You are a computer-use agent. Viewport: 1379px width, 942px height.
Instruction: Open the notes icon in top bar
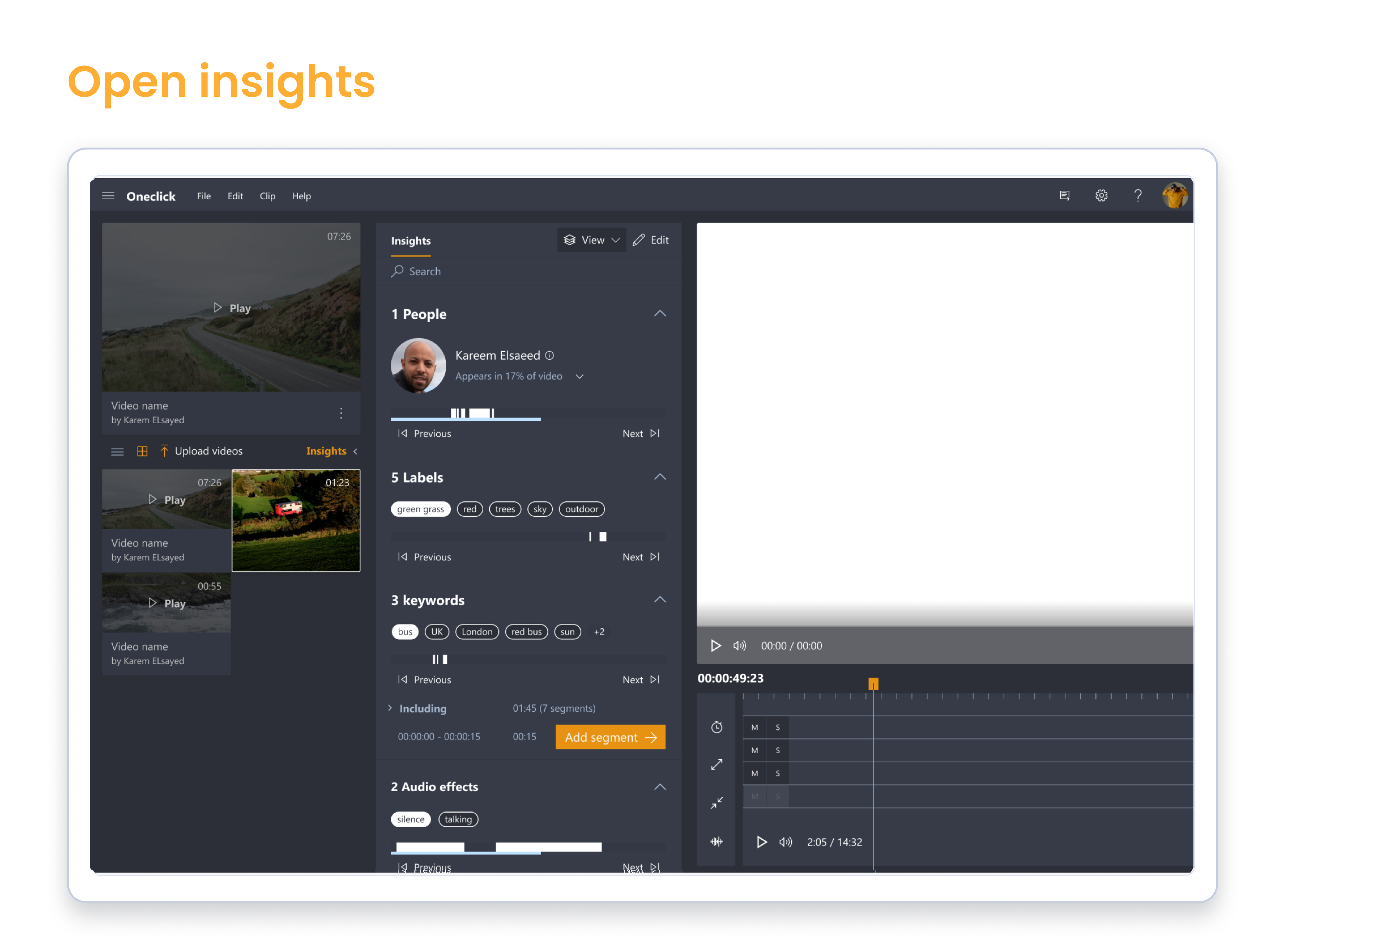(x=1065, y=195)
